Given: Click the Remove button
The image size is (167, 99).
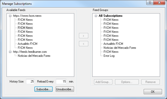Looking at the screenshot, I should click(x=150, y=82).
